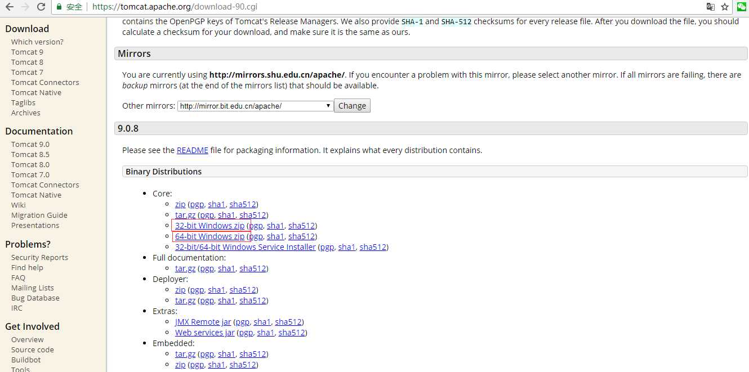
Task: Open the IRC link
Action: tap(17, 308)
